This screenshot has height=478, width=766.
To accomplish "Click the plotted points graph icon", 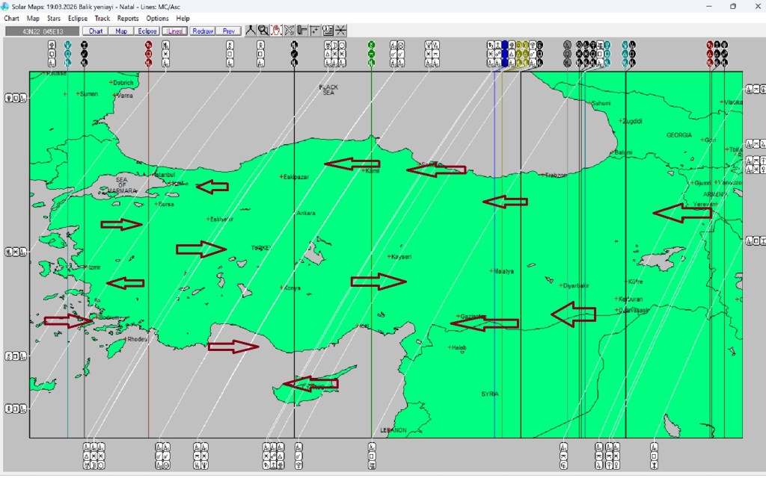I will (x=315, y=31).
